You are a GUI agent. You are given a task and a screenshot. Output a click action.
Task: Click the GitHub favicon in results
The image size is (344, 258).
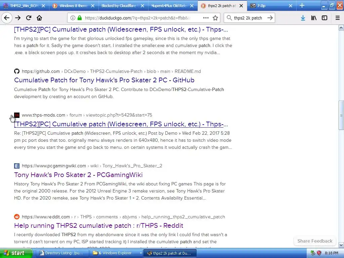tap(17, 71)
